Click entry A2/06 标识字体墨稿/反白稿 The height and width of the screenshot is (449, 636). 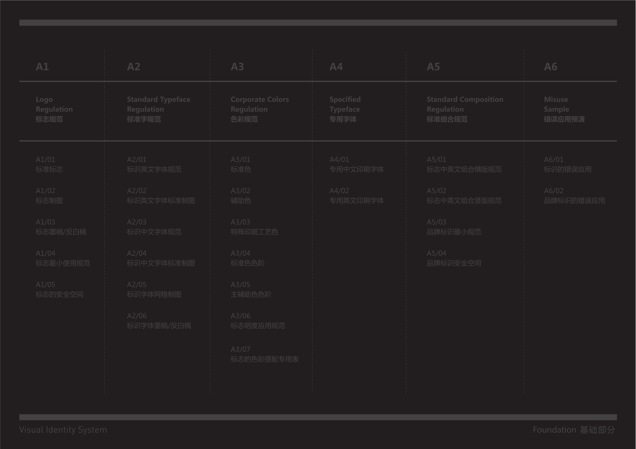[159, 321]
